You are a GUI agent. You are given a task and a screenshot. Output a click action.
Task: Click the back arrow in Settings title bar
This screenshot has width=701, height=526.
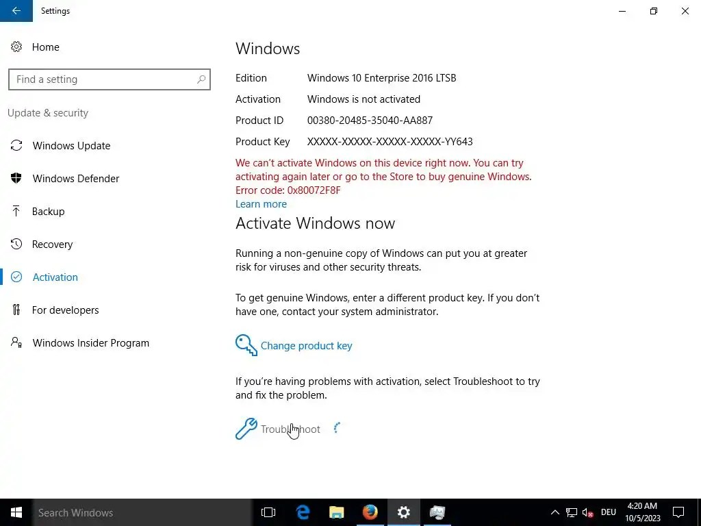[x=16, y=11]
